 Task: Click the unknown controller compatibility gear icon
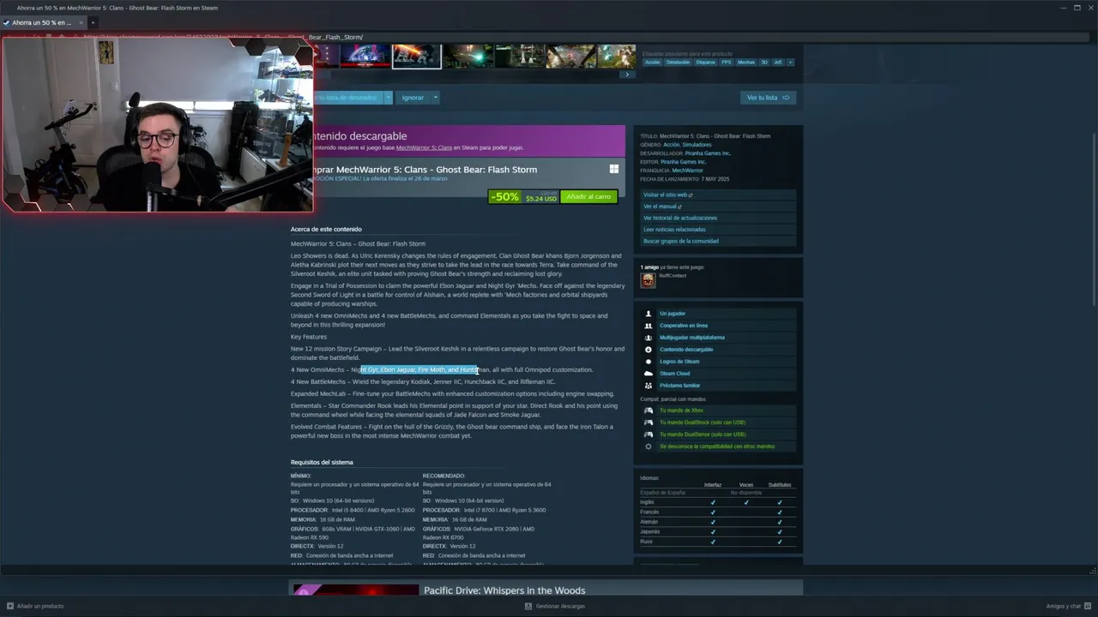(x=649, y=446)
